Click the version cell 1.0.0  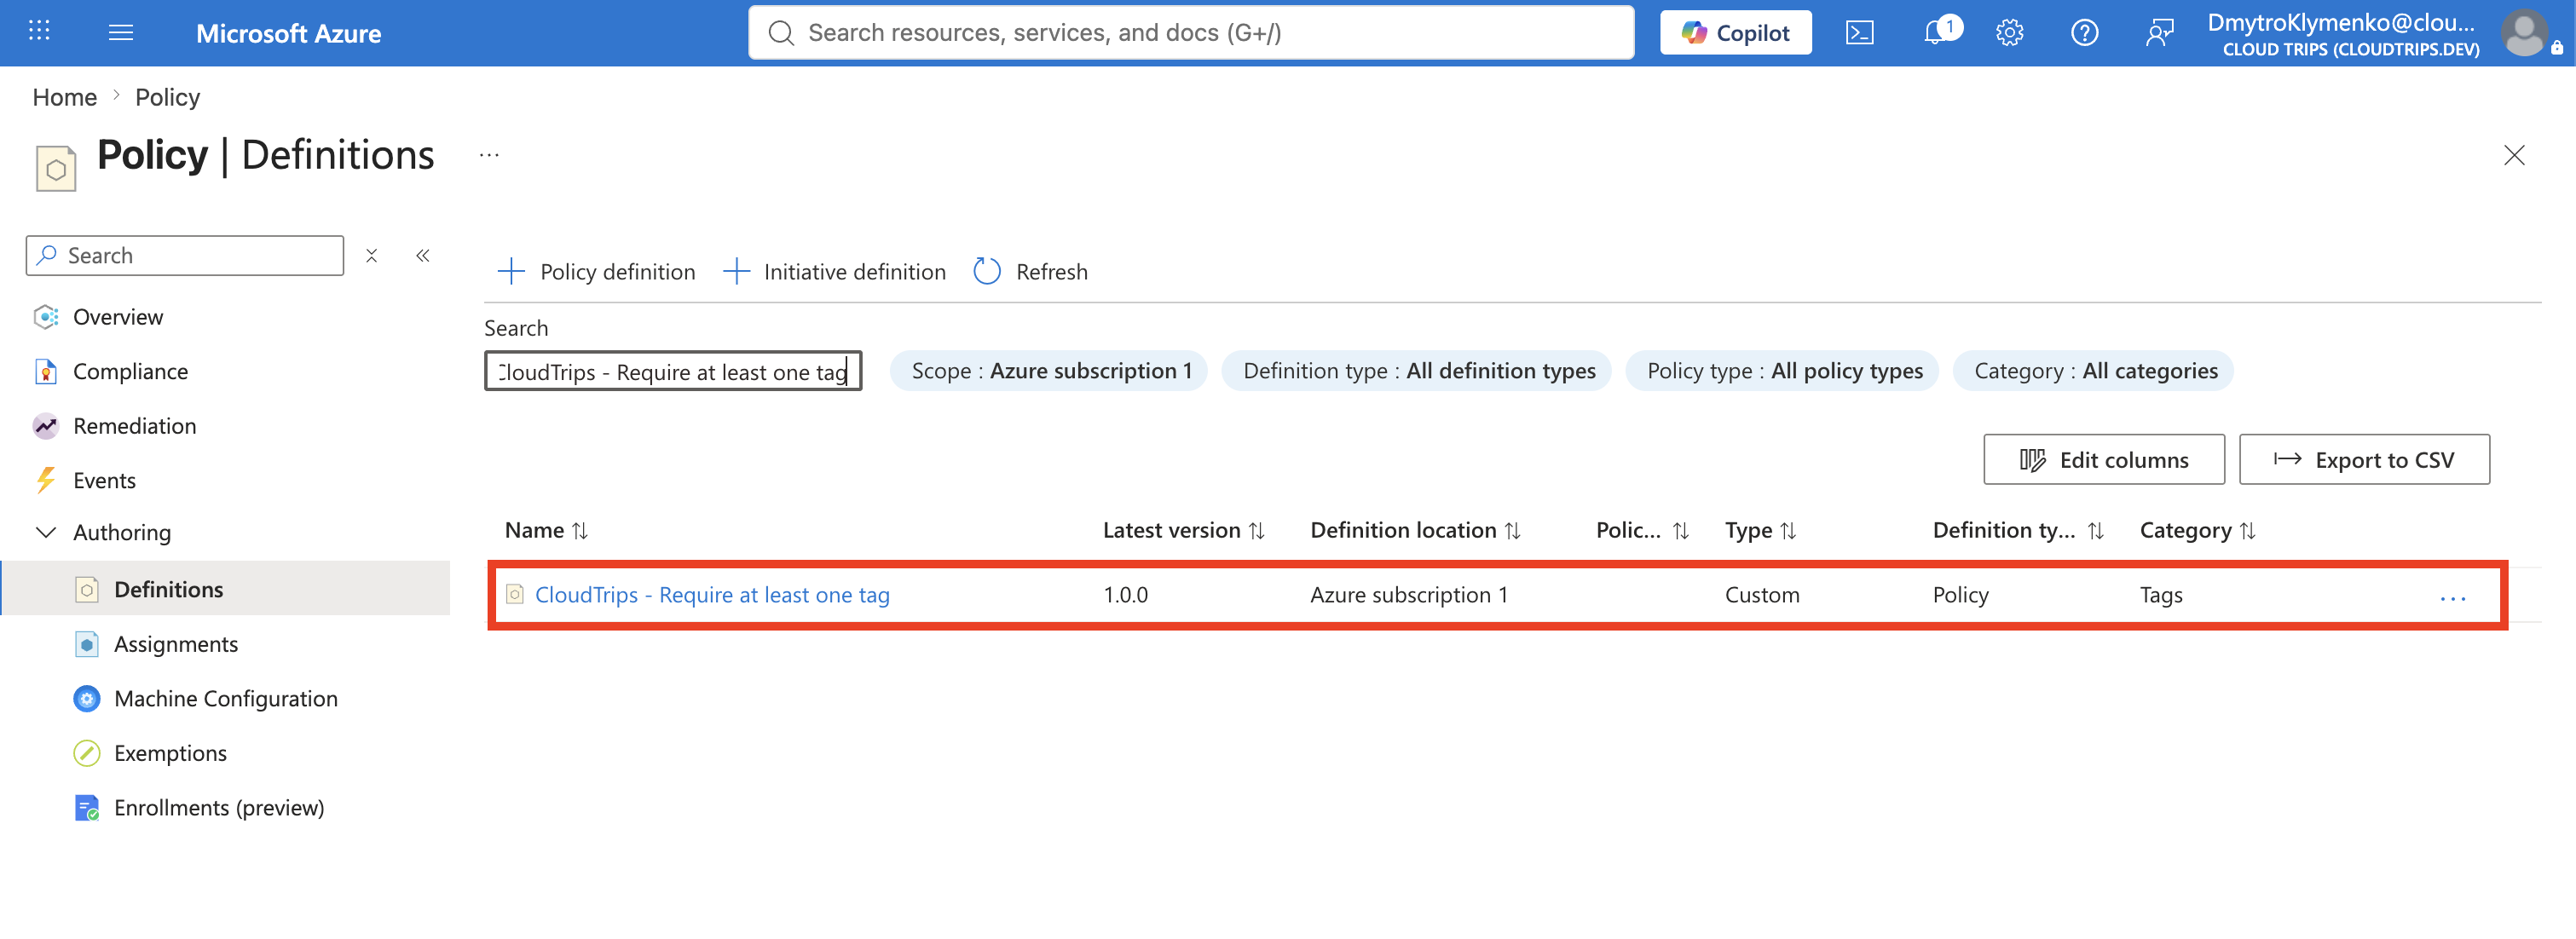coord(1125,595)
